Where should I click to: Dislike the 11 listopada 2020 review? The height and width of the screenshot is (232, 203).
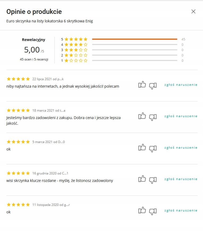[153, 211]
